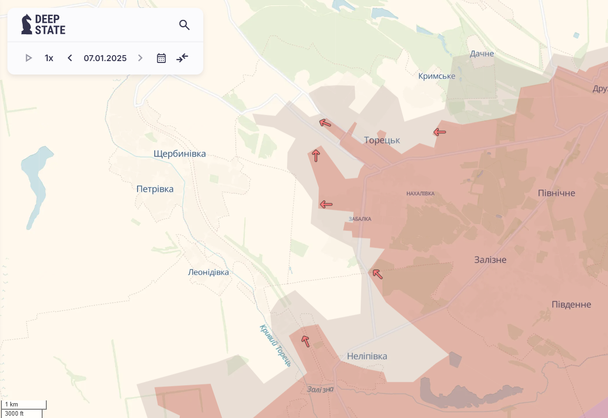Go to the next date arrow
Image resolution: width=608 pixels, height=418 pixels.
pyautogui.click(x=140, y=58)
